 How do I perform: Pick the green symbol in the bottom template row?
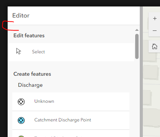(21, 136)
